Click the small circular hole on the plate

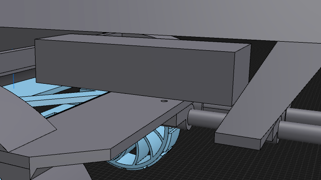[164, 101]
